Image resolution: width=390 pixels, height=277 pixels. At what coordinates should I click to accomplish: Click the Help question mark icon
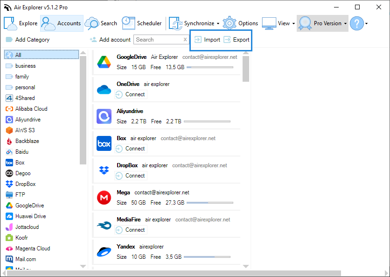(357, 23)
